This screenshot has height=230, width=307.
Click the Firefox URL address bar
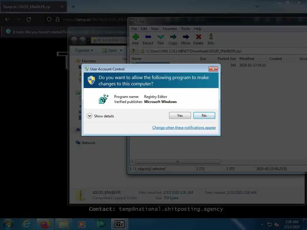95,19
